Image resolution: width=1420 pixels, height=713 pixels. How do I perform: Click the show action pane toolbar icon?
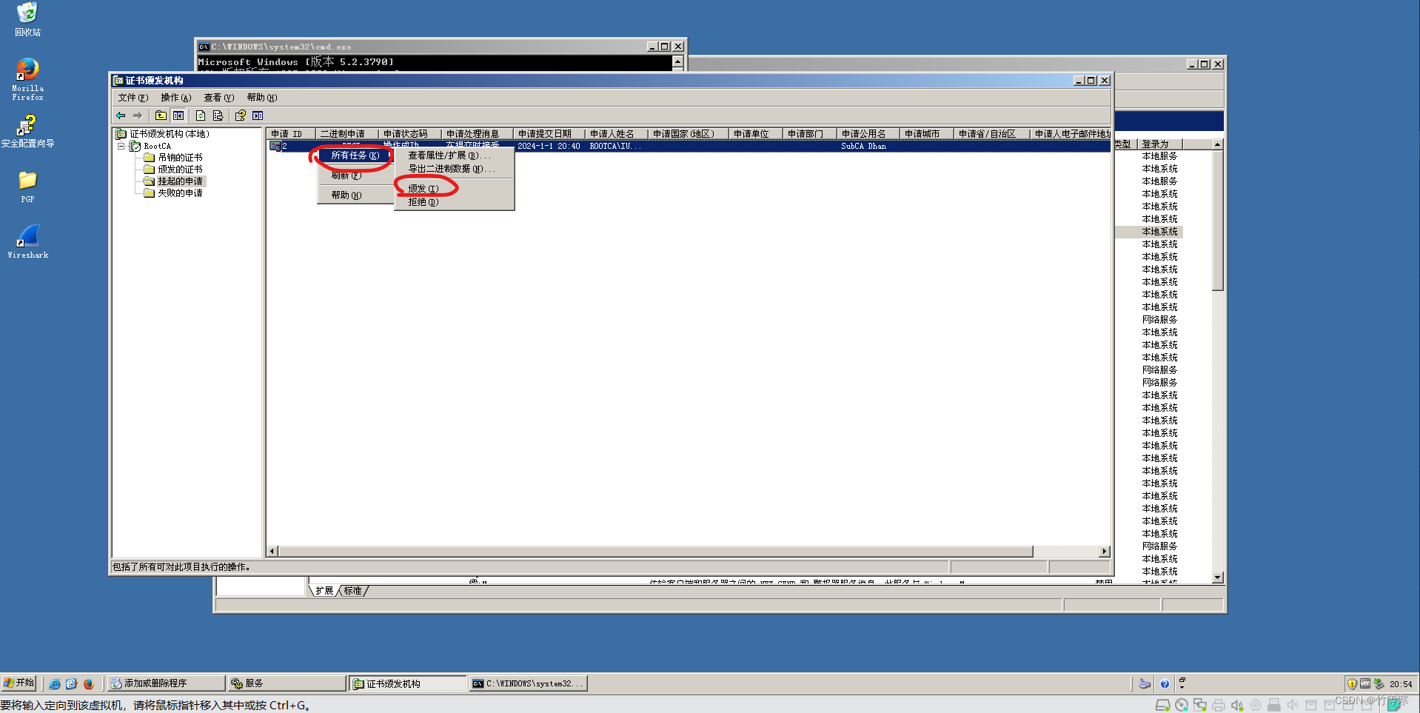258,116
